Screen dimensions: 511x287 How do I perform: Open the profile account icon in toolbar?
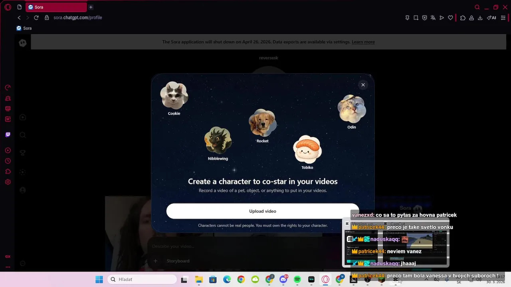pyautogui.click(x=471, y=18)
